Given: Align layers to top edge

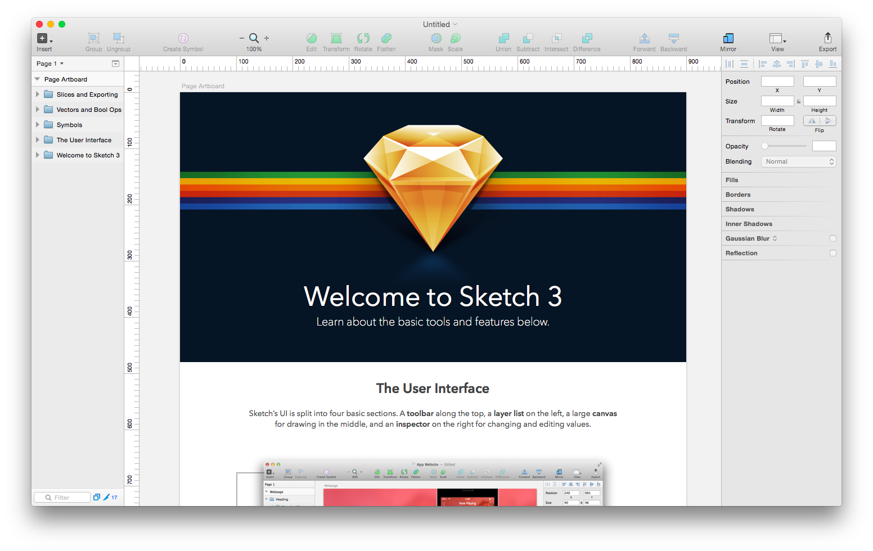Looking at the screenshot, I should pos(805,64).
